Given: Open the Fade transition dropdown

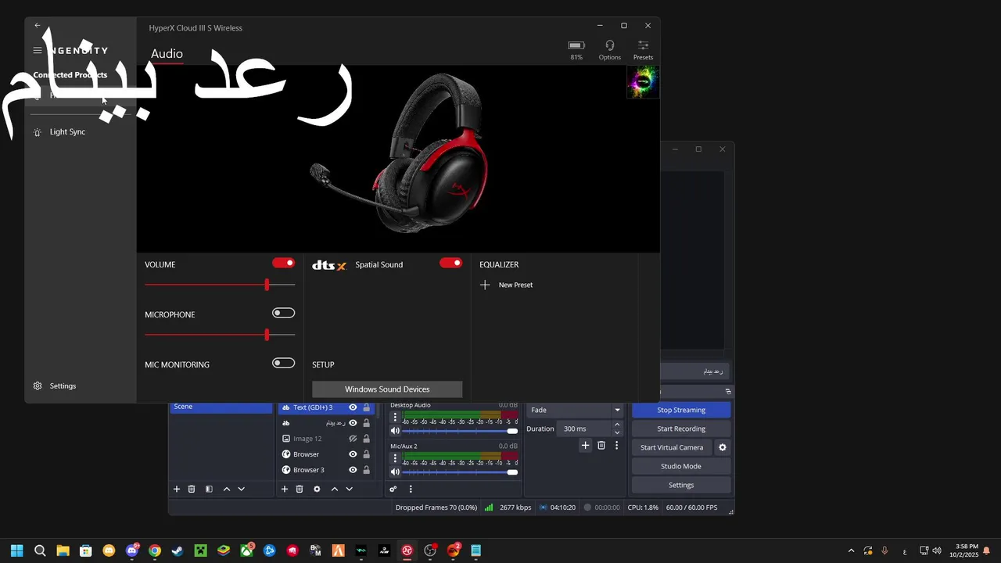Looking at the screenshot, I should [576, 410].
